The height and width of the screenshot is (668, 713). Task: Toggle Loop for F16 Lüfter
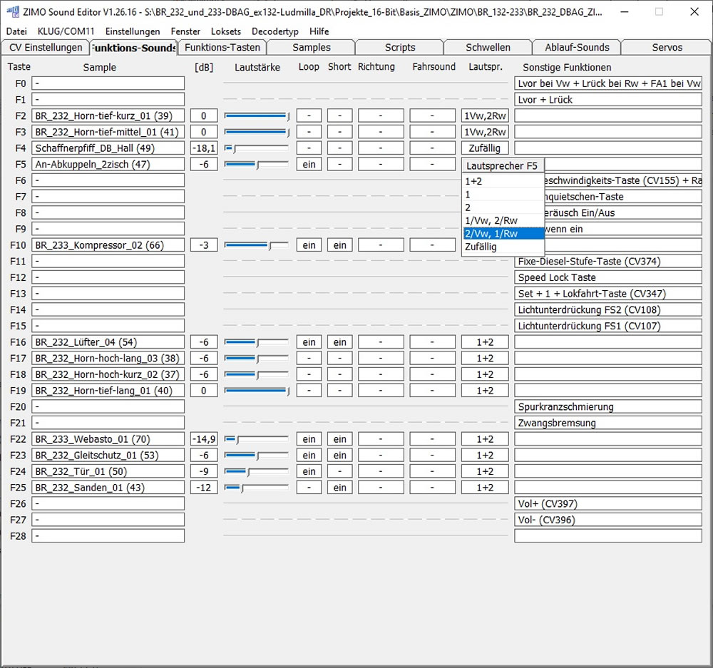pyautogui.click(x=309, y=342)
